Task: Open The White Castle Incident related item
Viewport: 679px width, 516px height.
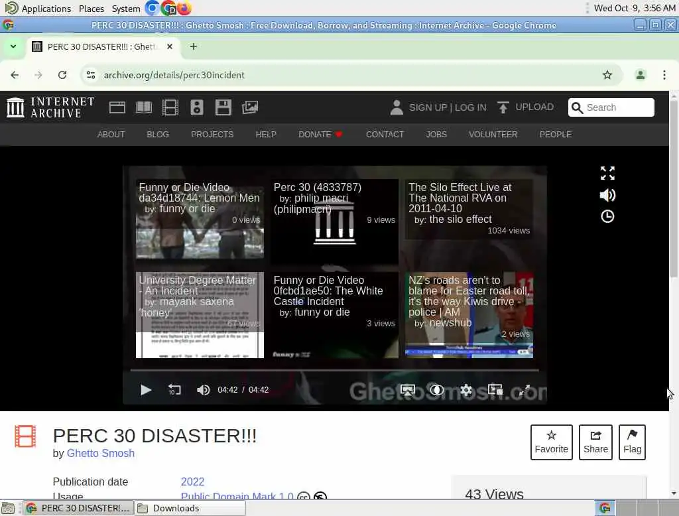Action: point(334,315)
